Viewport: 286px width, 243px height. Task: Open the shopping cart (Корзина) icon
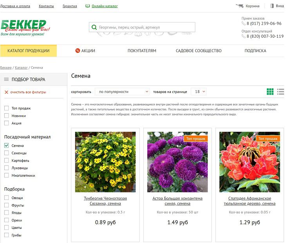click(239, 6)
